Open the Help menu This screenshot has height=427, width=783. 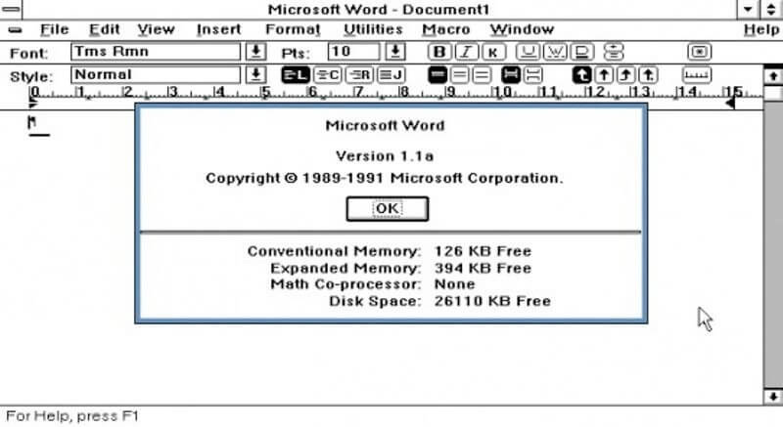point(761,29)
